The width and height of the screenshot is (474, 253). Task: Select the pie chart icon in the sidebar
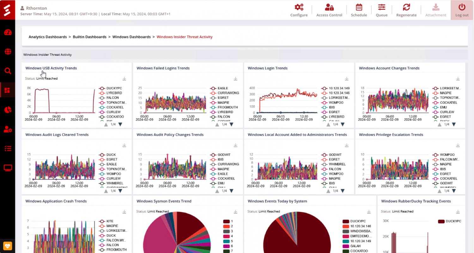(x=7, y=110)
